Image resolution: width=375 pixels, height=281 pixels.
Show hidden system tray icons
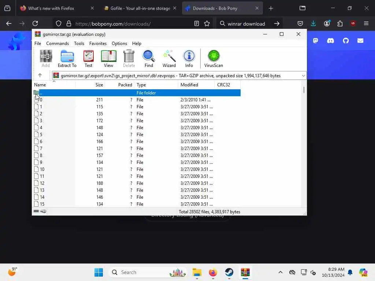pos(281,272)
